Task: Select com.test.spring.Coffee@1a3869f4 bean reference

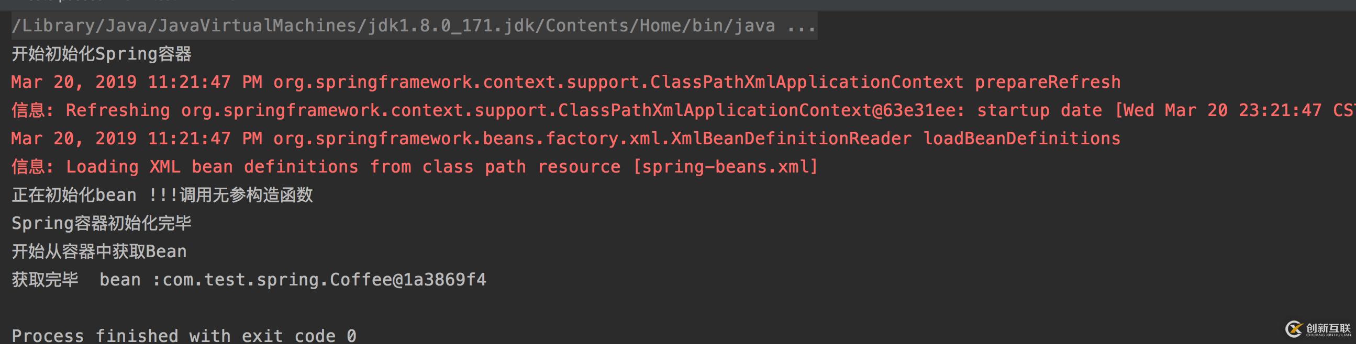Action: tap(324, 280)
